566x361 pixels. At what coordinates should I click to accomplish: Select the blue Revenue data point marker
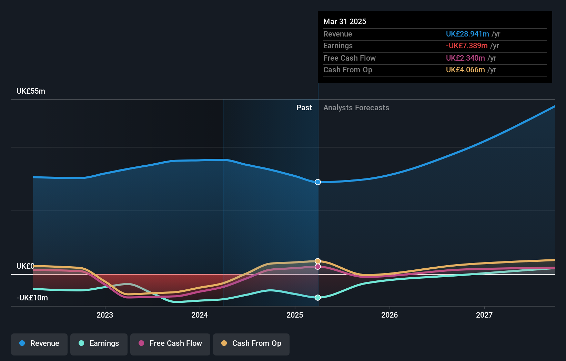pos(317,182)
